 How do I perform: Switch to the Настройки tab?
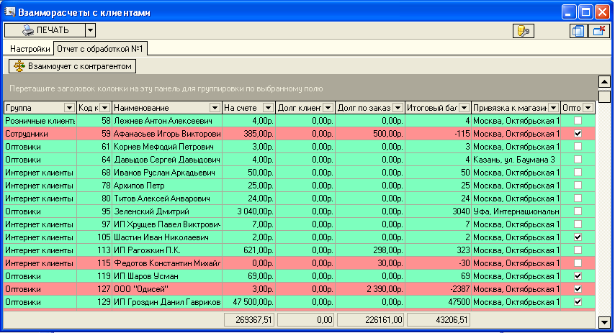[x=30, y=49]
